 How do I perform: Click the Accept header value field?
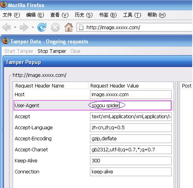pyautogui.click(x=131, y=117)
